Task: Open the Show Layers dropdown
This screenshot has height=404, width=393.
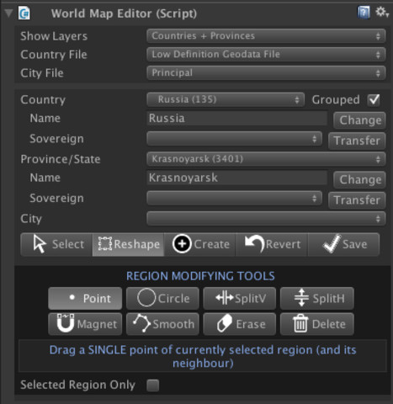Action: (x=266, y=36)
